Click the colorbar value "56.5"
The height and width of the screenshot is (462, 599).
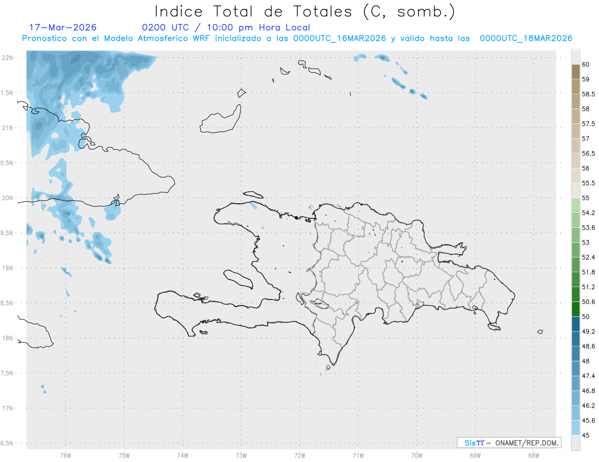pyautogui.click(x=588, y=153)
